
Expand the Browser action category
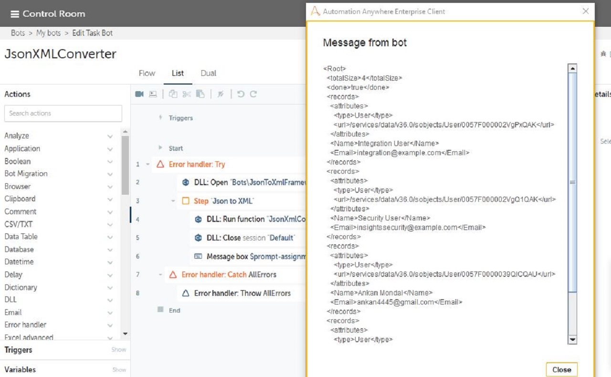110,187
